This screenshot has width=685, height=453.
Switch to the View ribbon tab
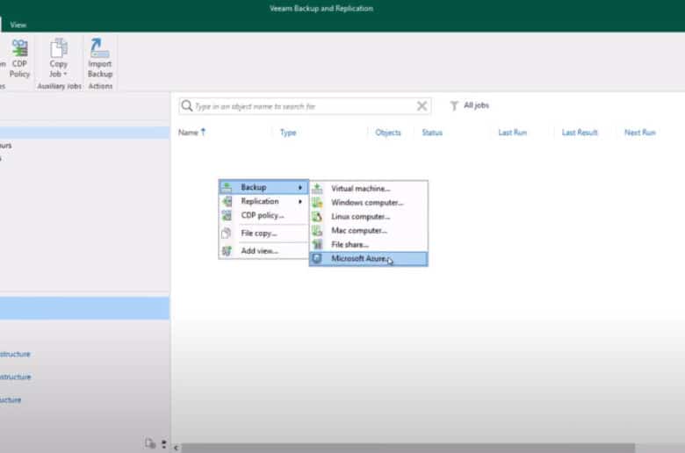[18, 25]
